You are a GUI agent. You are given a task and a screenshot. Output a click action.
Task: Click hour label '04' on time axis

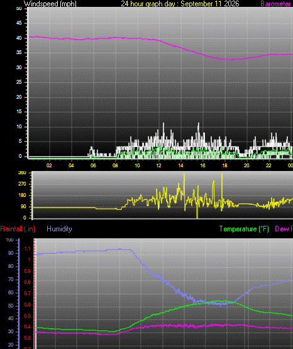point(71,165)
